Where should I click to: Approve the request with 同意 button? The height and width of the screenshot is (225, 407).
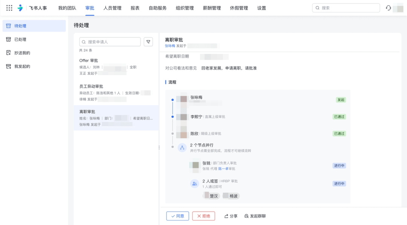click(x=177, y=216)
